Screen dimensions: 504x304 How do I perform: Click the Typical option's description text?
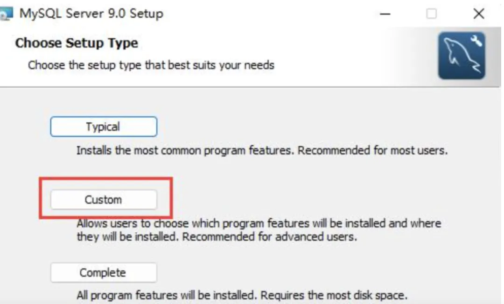187,151
